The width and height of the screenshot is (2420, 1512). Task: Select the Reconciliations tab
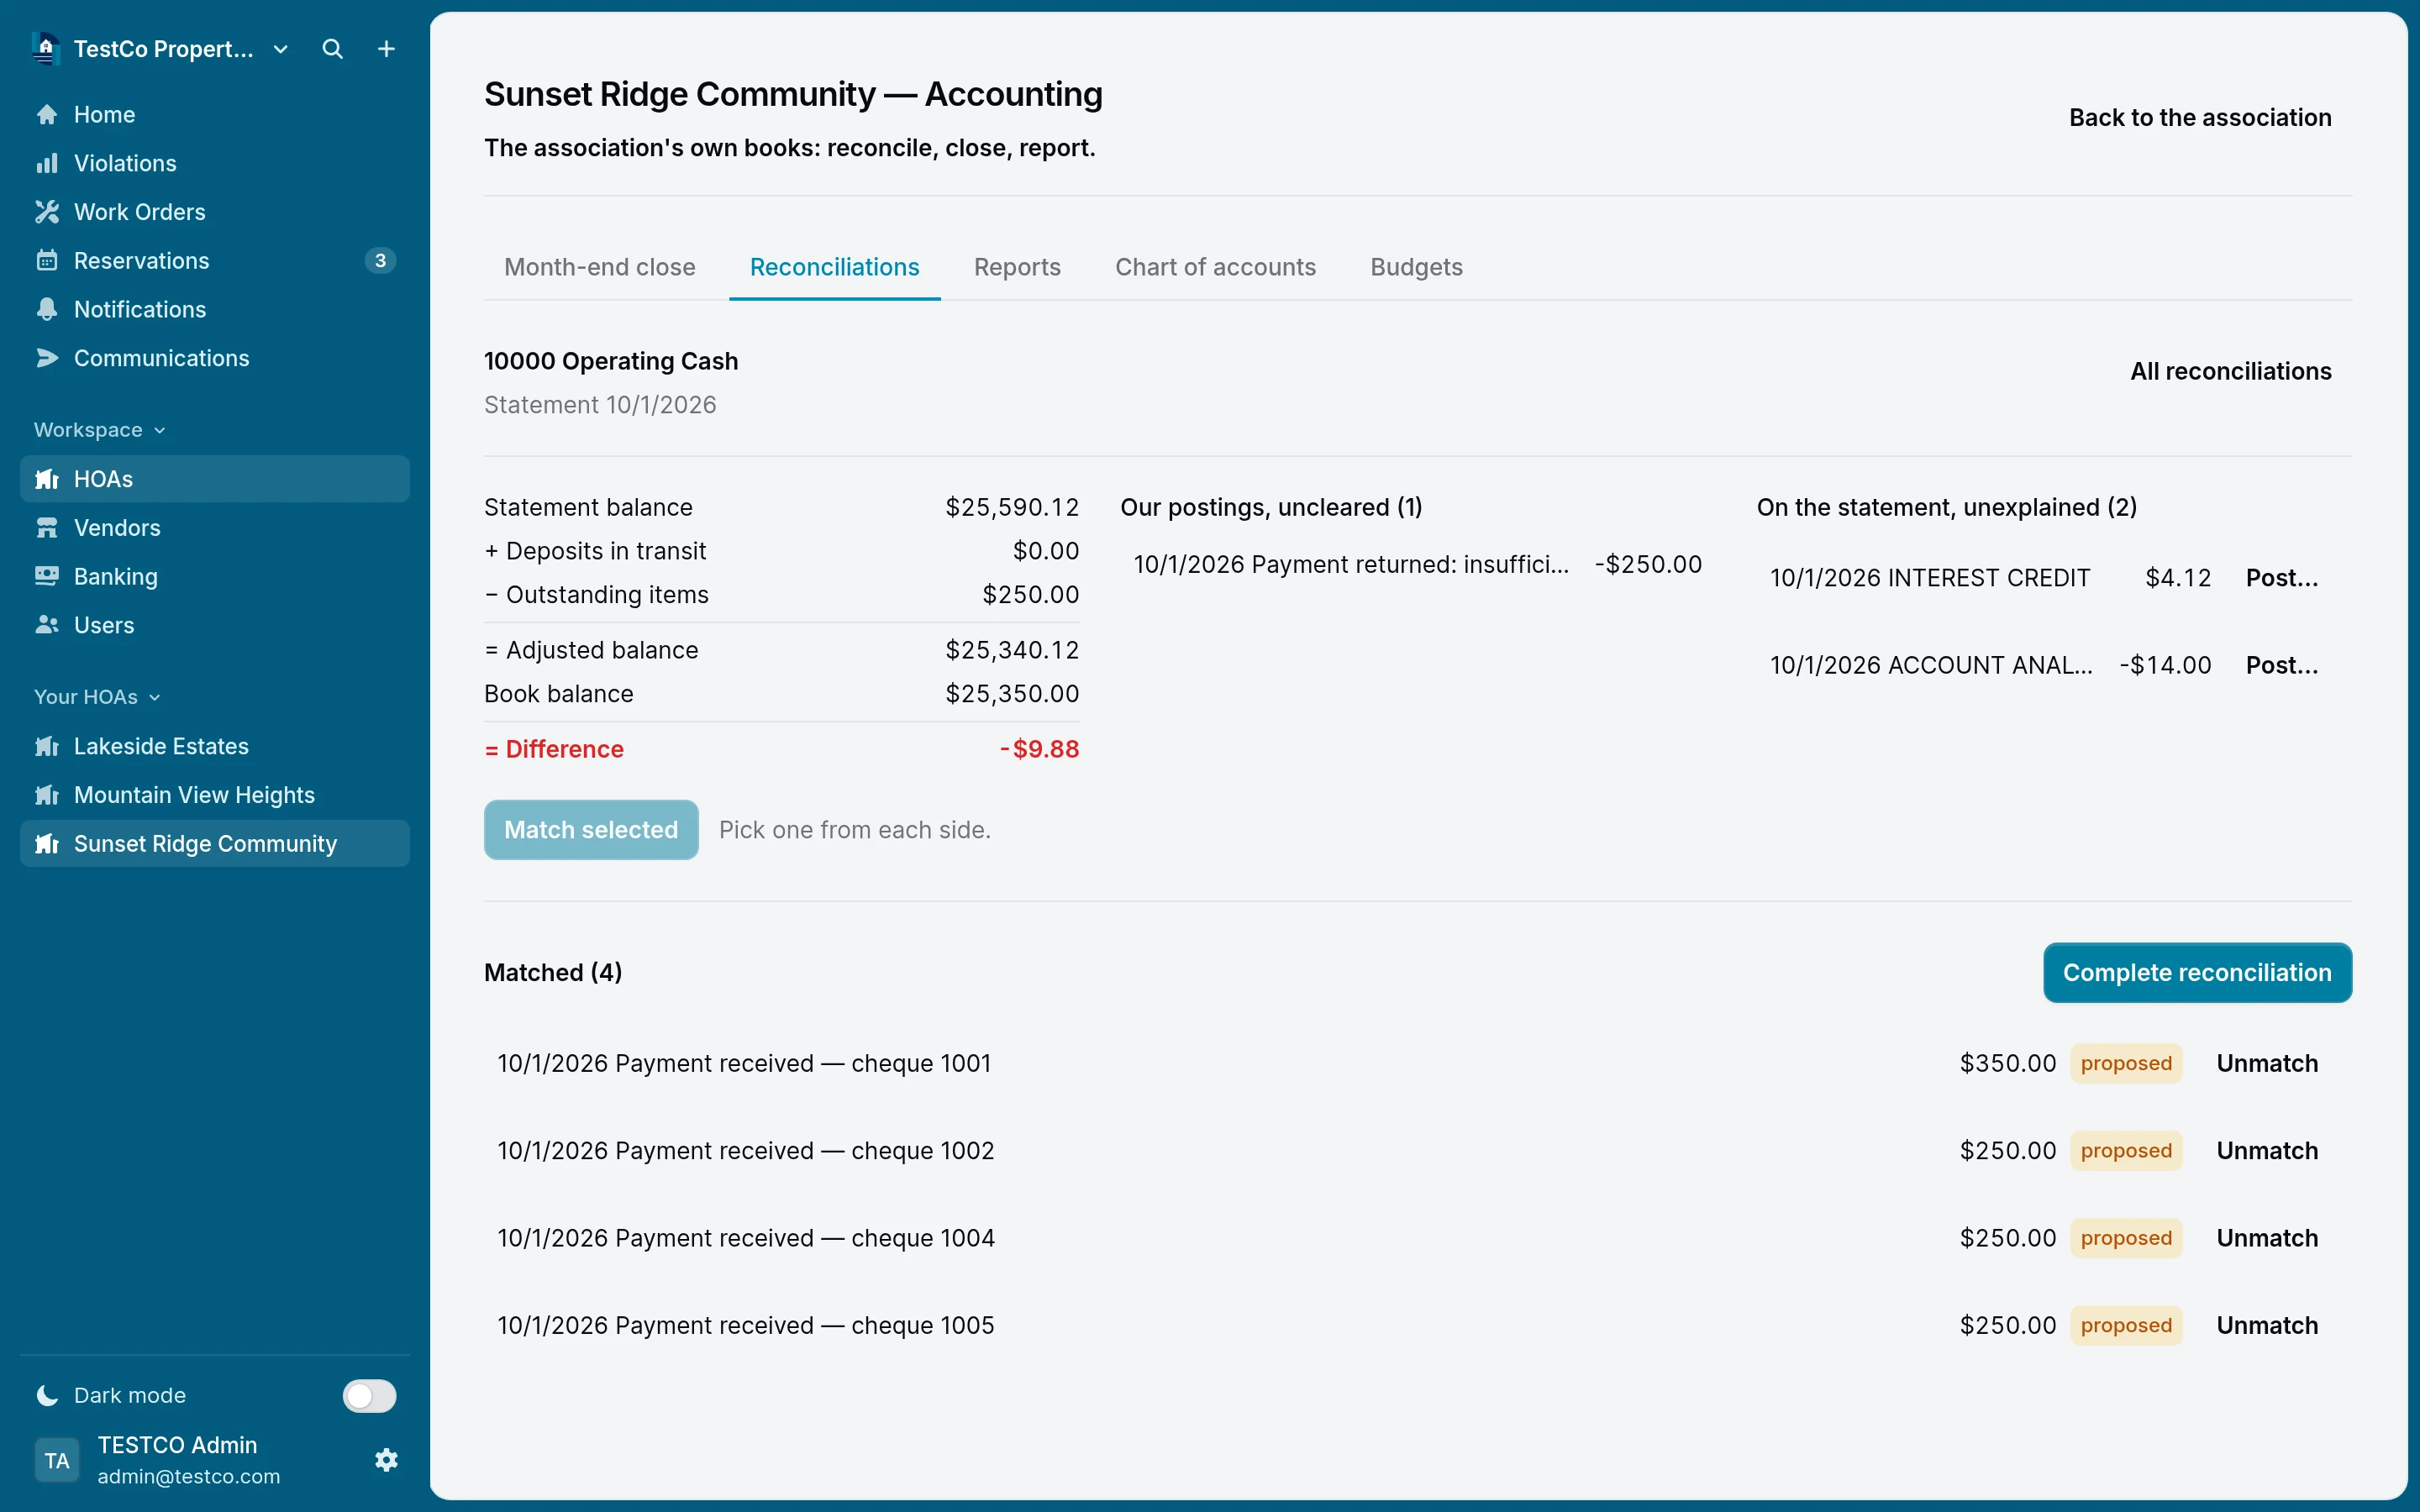[834, 267]
